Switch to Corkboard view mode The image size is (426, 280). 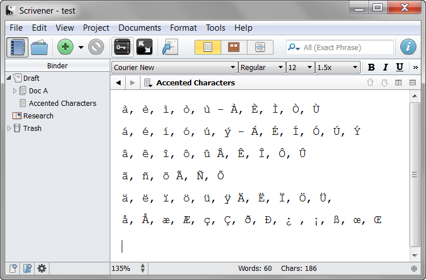(x=234, y=47)
